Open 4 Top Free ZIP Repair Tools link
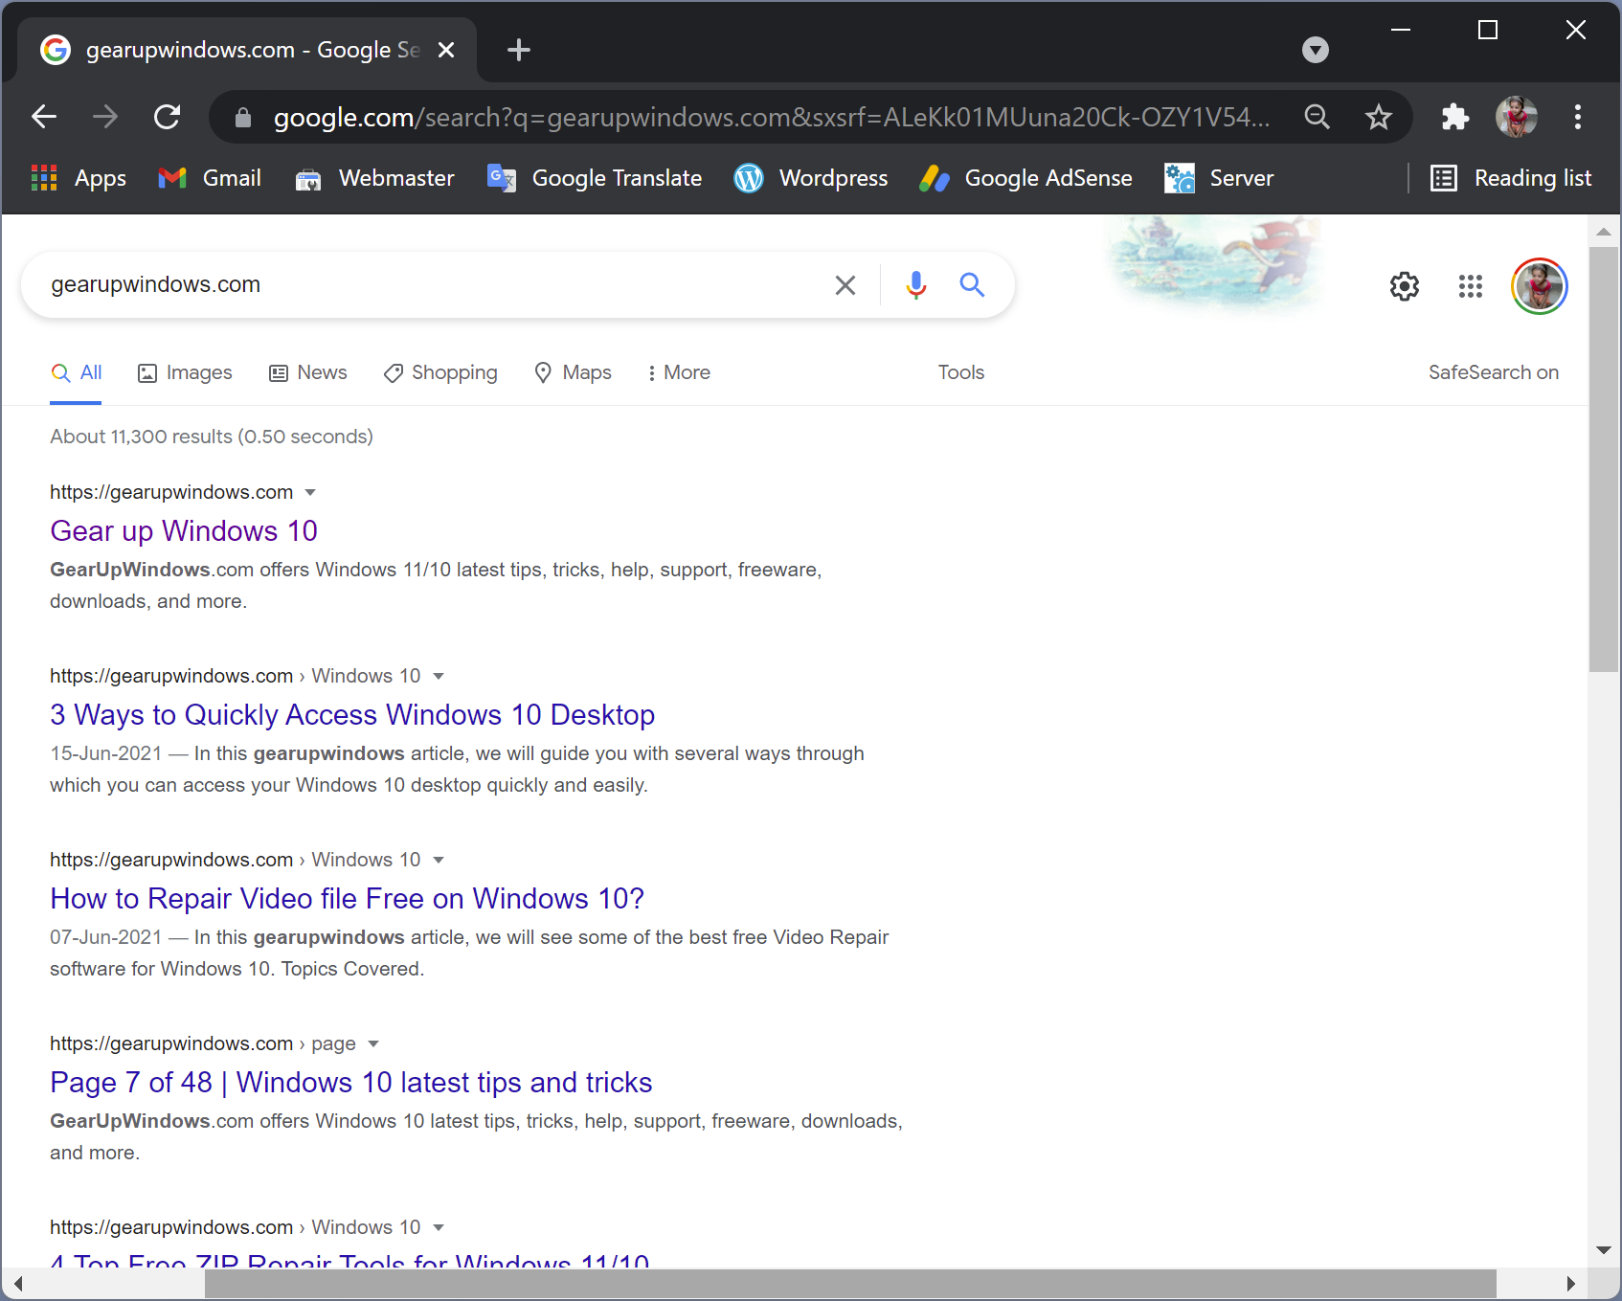 [350, 1259]
